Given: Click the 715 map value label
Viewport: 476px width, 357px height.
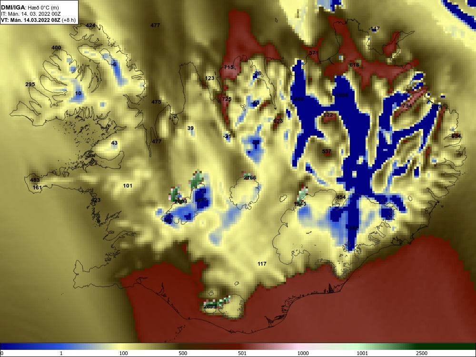Looking at the screenshot, I should pos(228,67).
